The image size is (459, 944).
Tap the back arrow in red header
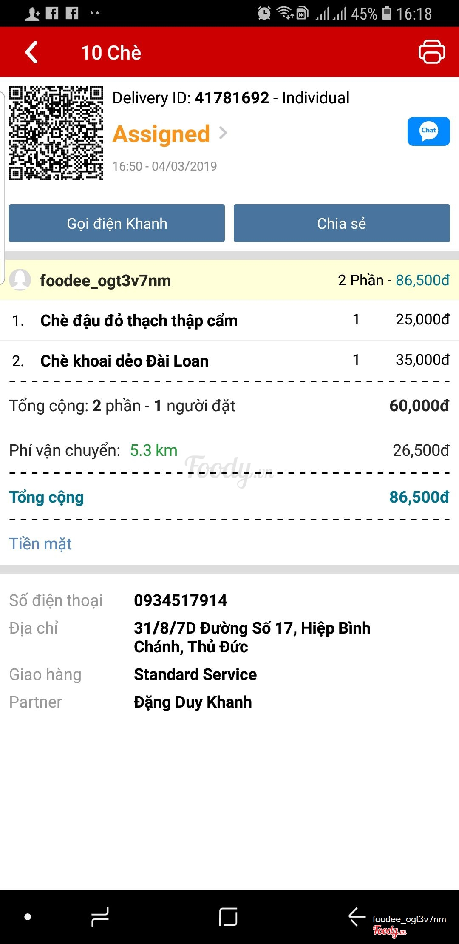[32, 52]
